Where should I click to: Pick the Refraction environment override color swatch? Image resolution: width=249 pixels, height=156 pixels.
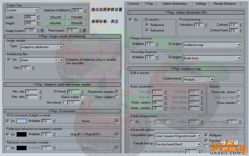pyautogui.click(x=22, y=148)
